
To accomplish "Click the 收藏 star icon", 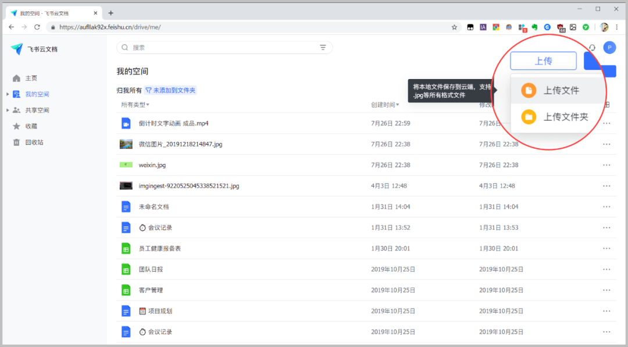I will click(16, 126).
